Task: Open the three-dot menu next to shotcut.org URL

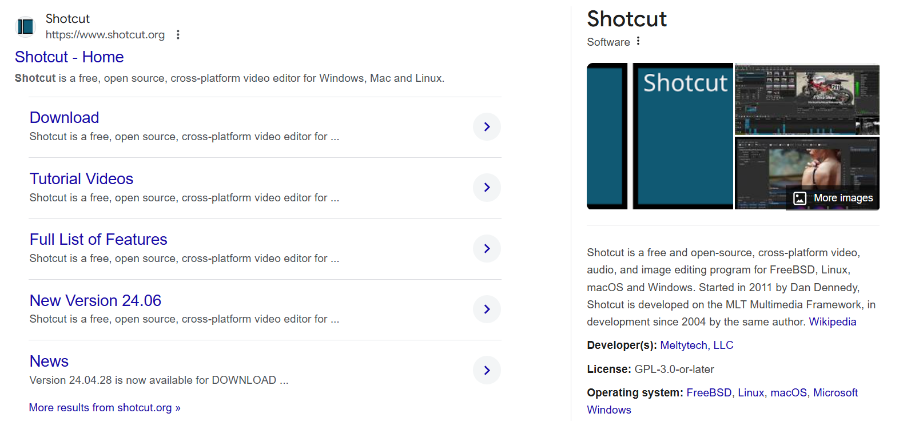Action: pos(178,35)
